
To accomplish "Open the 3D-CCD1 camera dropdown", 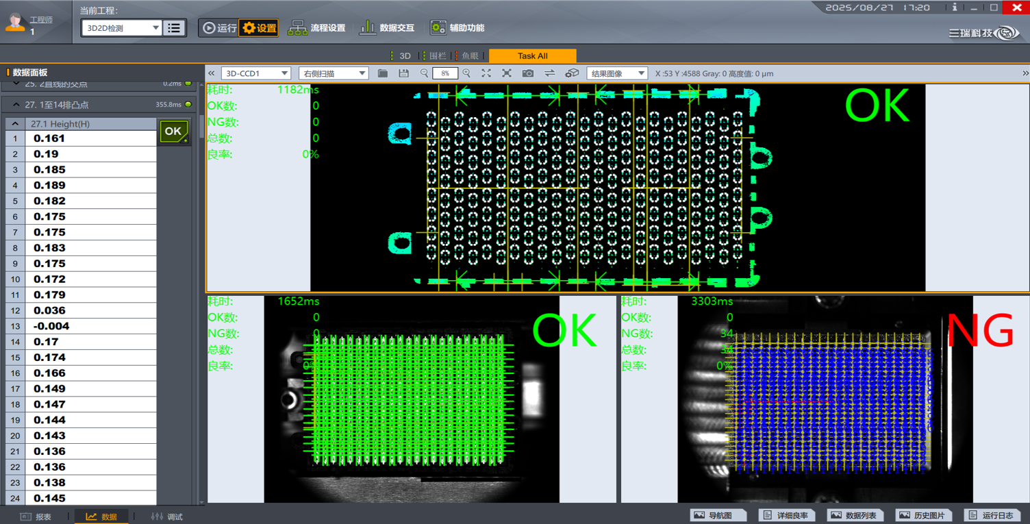I will coord(256,73).
